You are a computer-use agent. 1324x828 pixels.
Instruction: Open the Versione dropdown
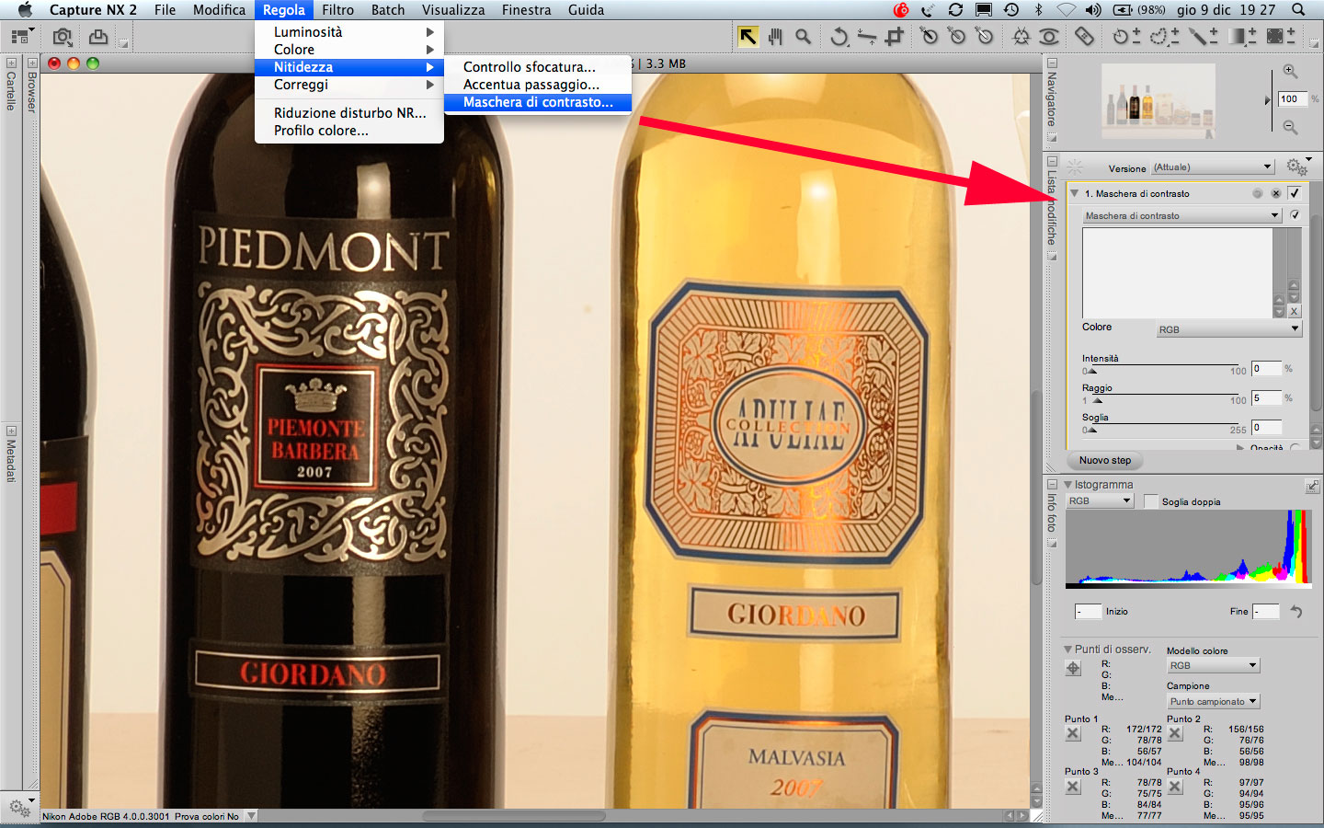[x=1213, y=167]
